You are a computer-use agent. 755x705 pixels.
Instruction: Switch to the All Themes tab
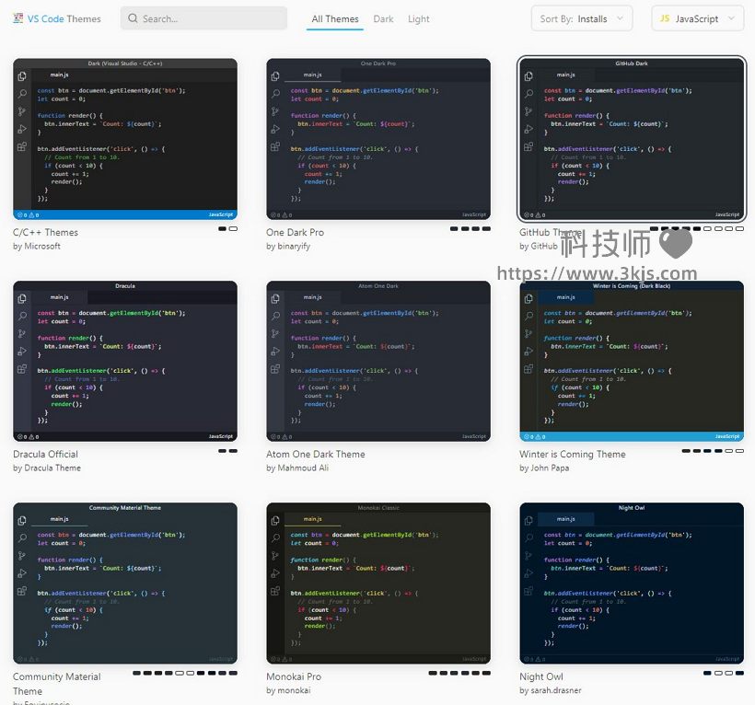[335, 18]
